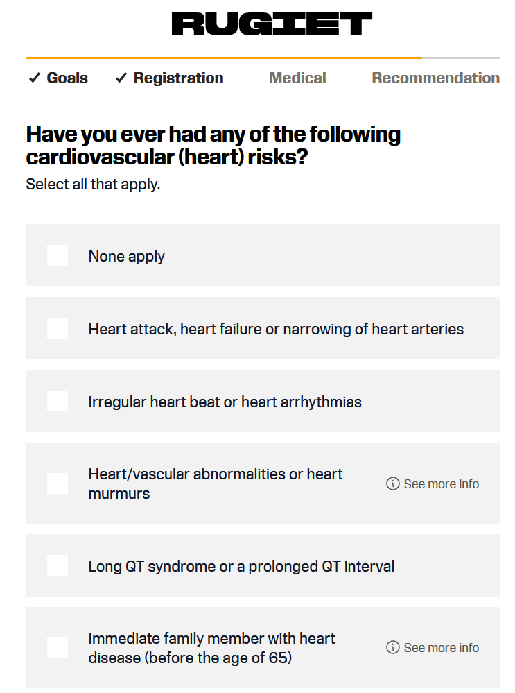Click the orange progress bar
The image size is (515, 693).
[x=224, y=58]
